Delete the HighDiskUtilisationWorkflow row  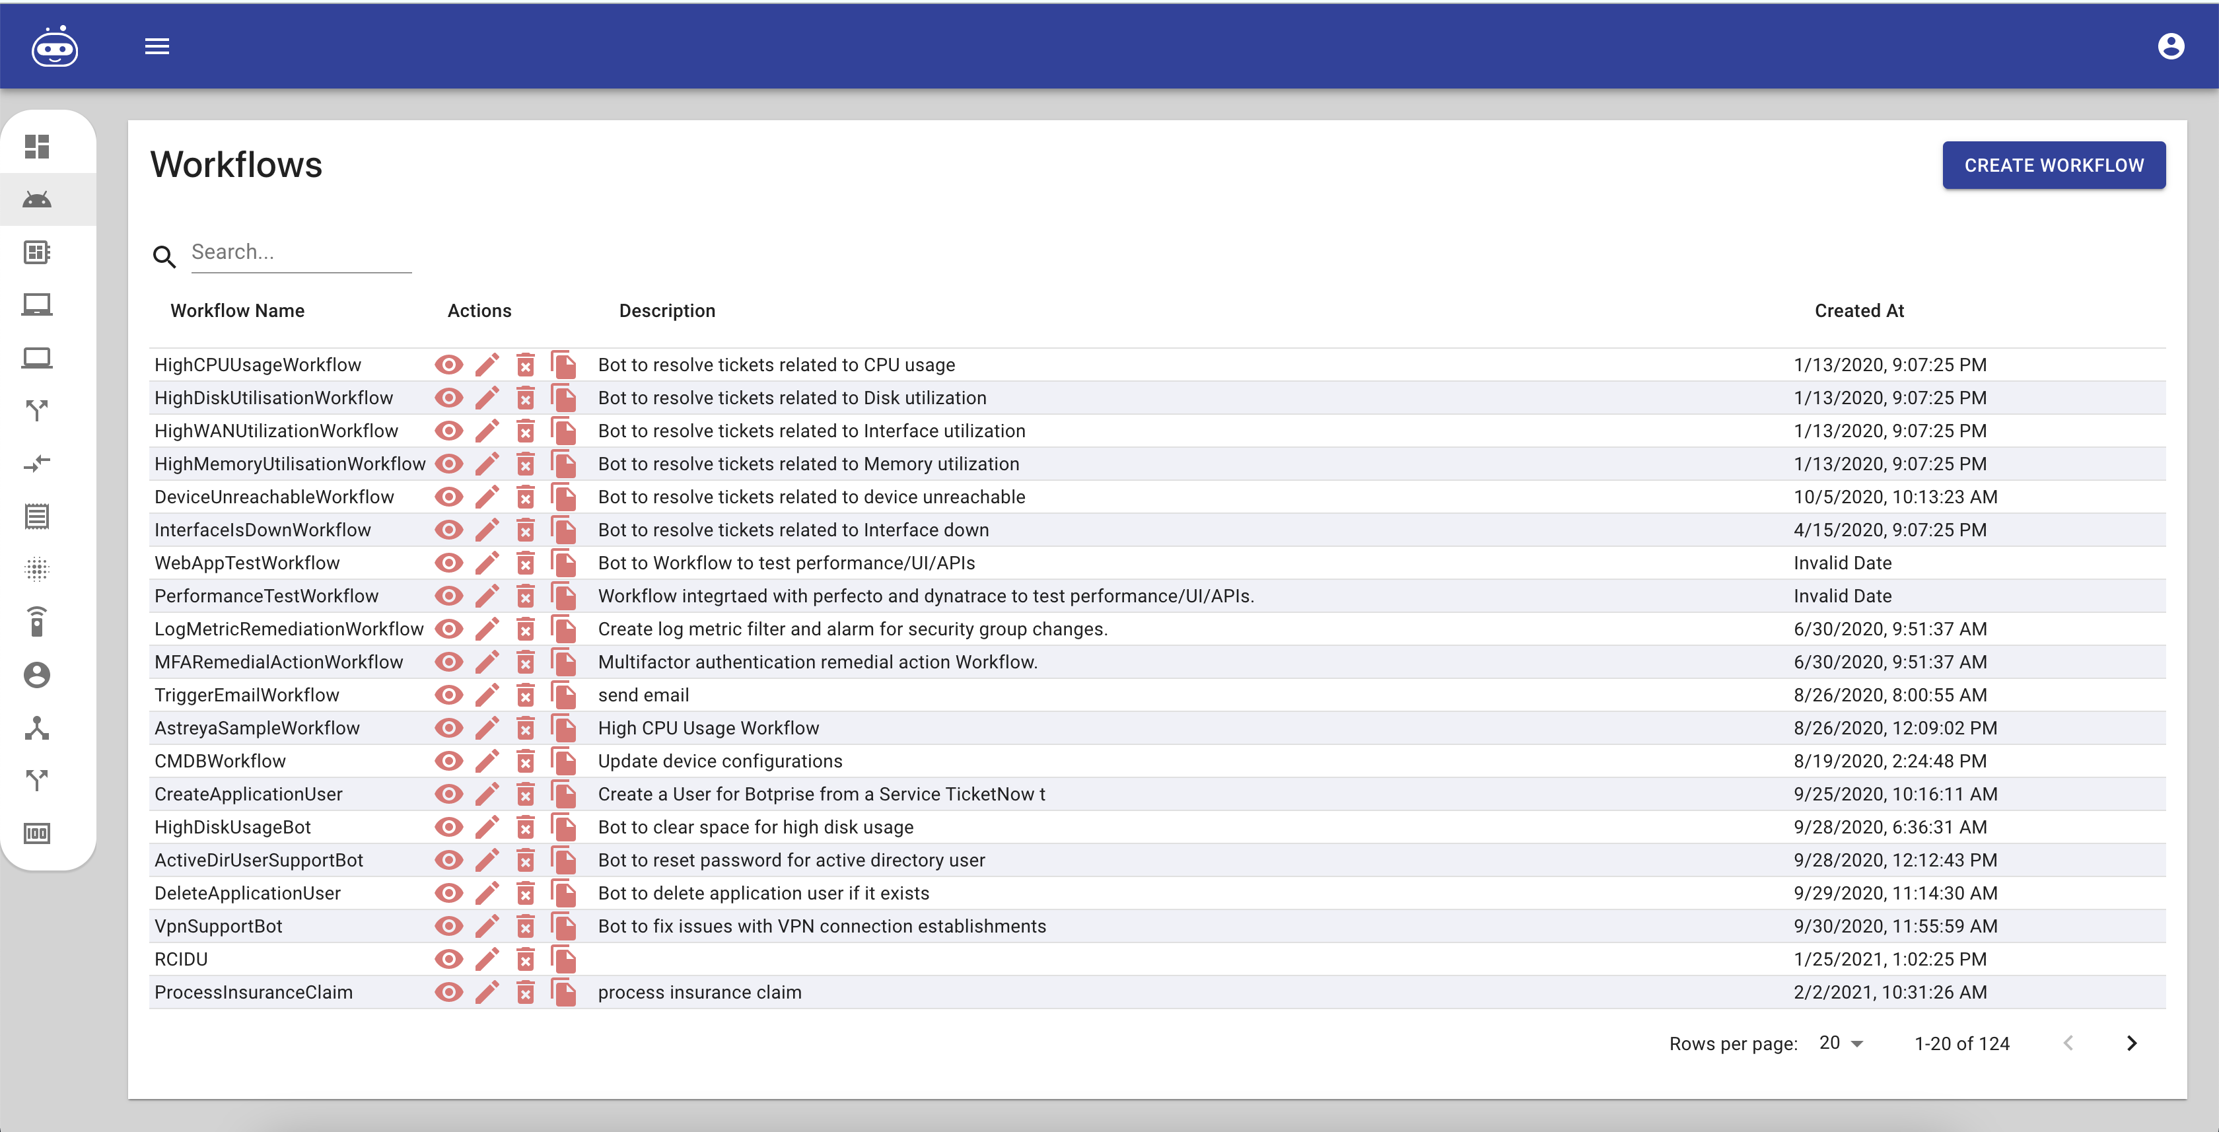coord(526,397)
